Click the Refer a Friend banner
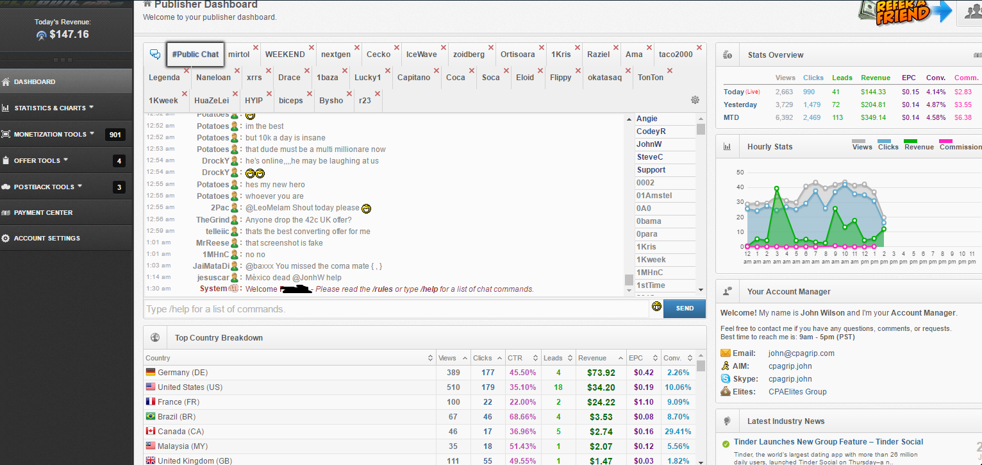 (x=904, y=13)
